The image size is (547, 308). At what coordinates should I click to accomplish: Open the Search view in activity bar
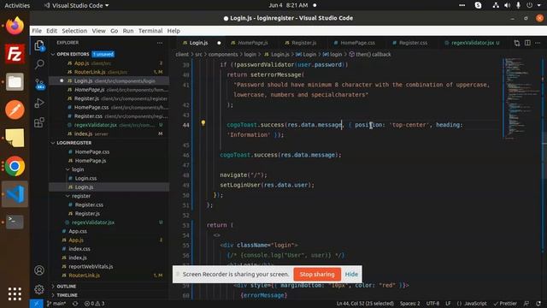39,64
